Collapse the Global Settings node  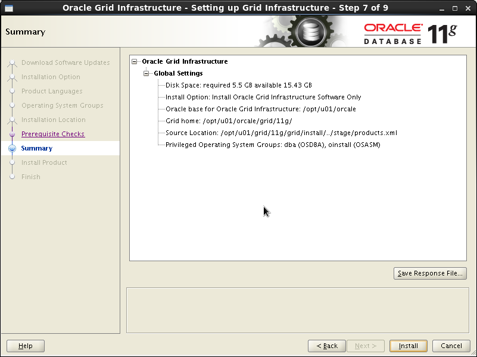pos(146,74)
